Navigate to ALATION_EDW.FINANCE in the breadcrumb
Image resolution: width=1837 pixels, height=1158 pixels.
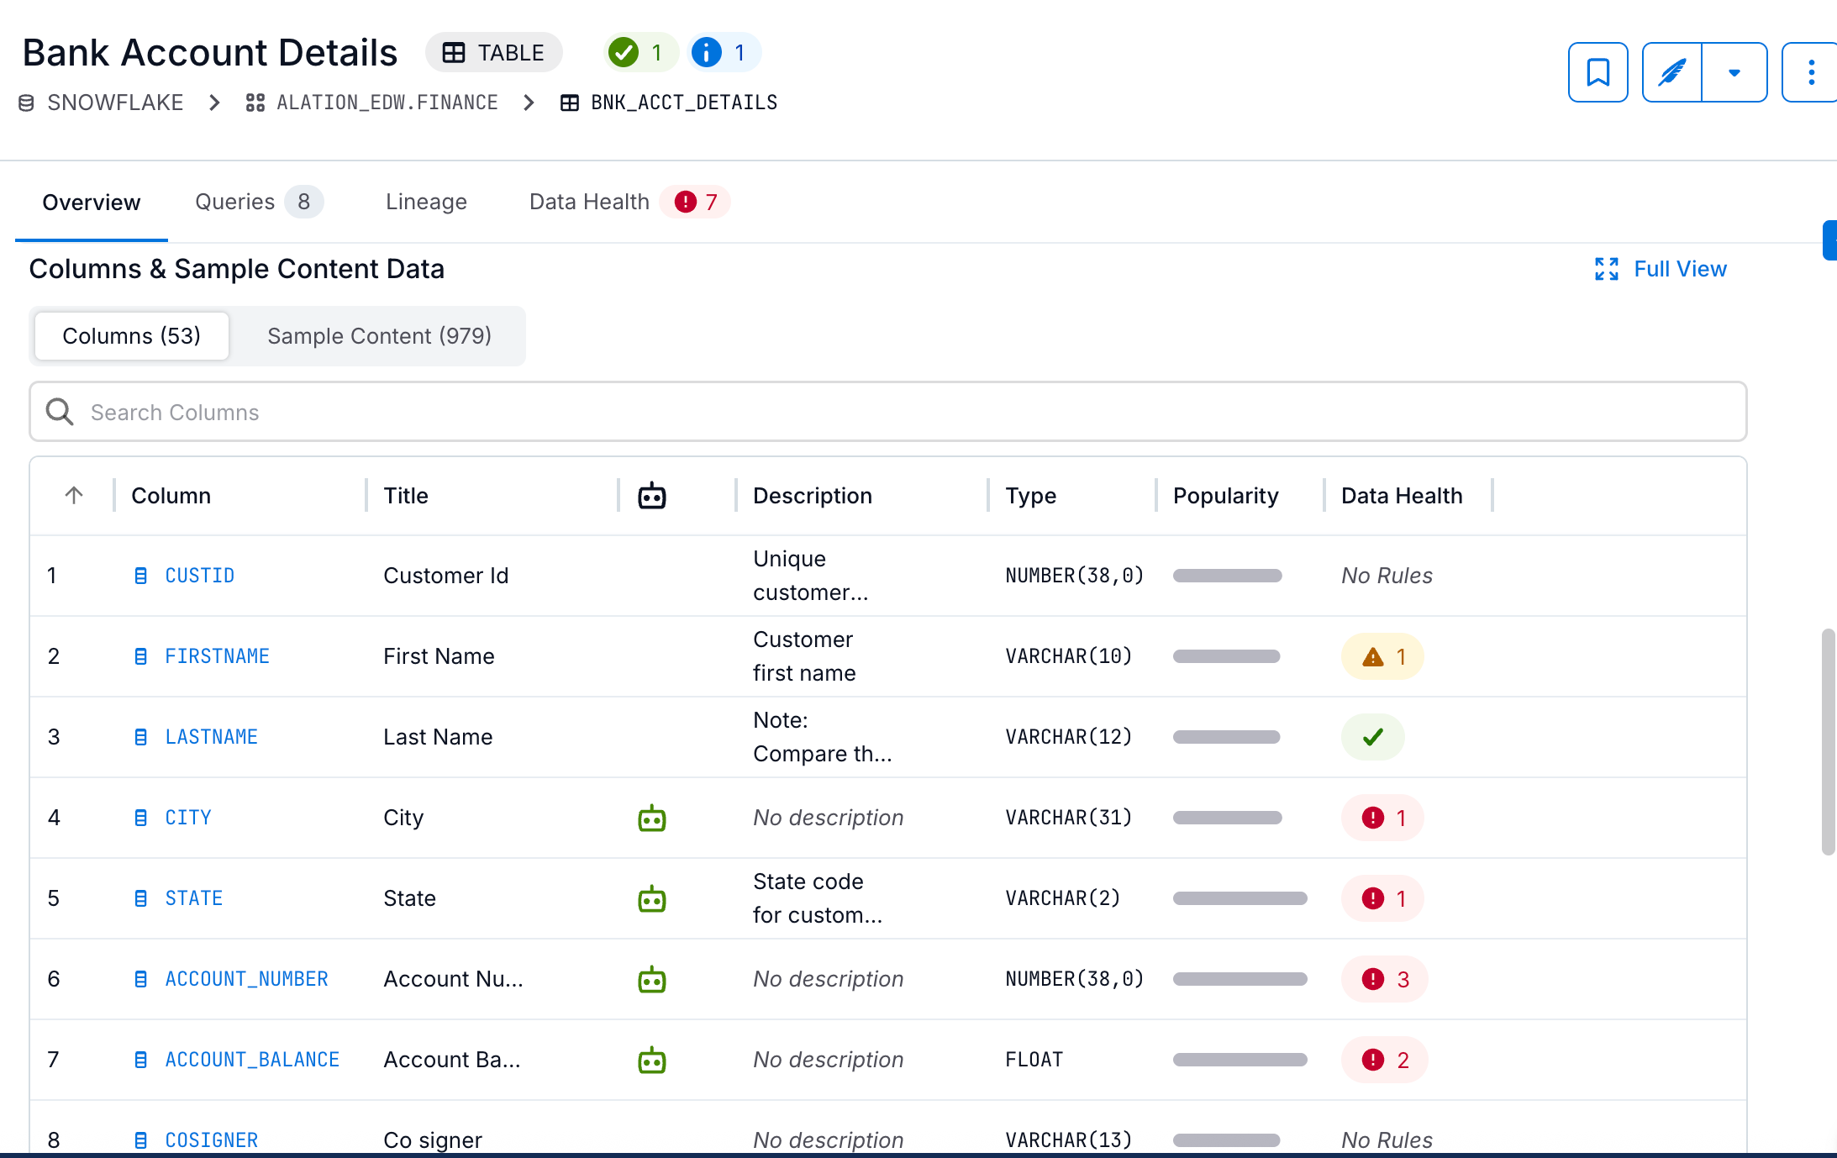pyautogui.click(x=387, y=102)
